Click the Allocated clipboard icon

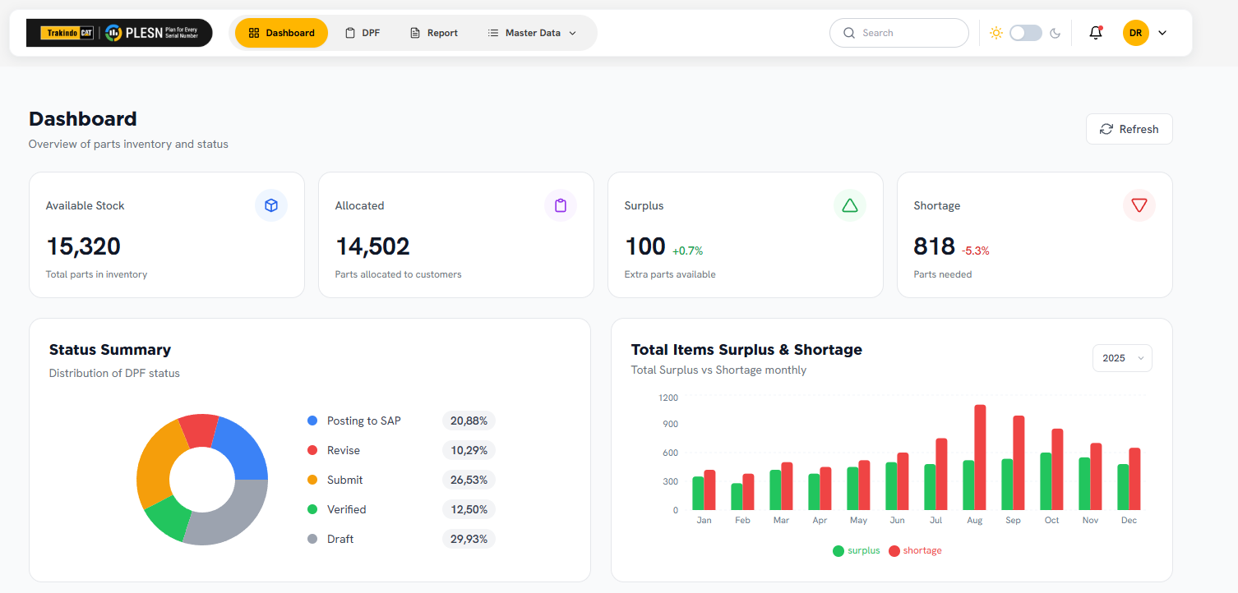(x=561, y=205)
